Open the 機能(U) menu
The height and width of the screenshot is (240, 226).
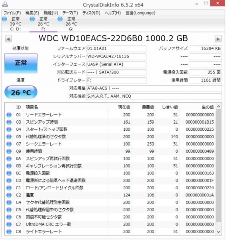tap(51, 13)
